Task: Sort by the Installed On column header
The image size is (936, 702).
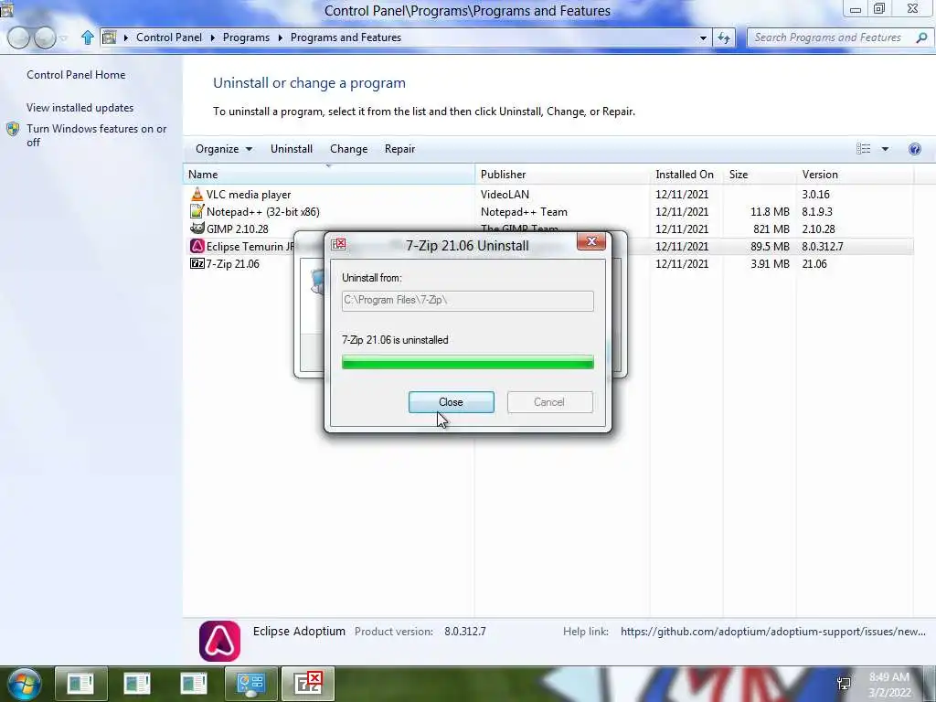Action: (686, 175)
